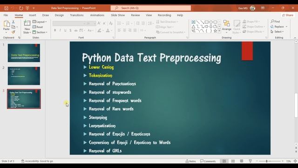The height and width of the screenshot is (168, 298).
Task: Open the Layout dropdown
Action: pos(40,22)
